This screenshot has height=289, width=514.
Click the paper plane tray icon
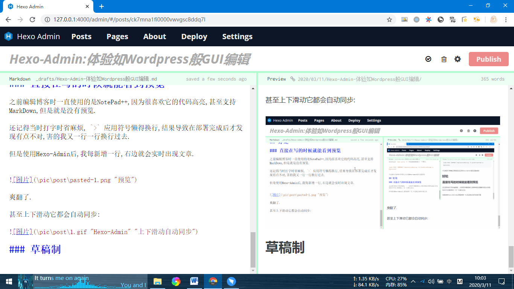pyautogui.click(x=422, y=281)
